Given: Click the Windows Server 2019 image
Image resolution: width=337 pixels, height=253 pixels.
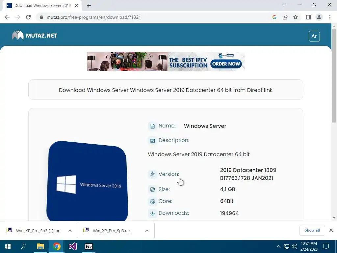Looking at the screenshot, I should click(x=87, y=181).
